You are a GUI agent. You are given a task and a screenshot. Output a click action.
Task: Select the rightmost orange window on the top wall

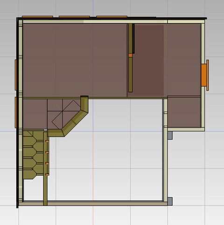[112, 17]
